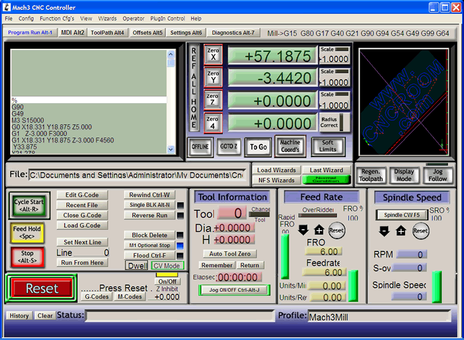
Task: Click the red Stop button
Action: tap(27, 257)
